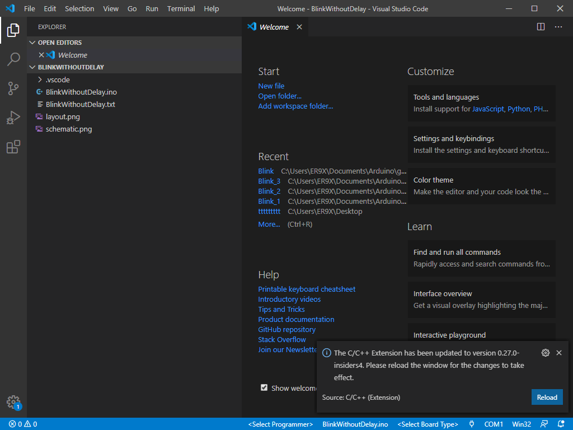
Task: Open the Run and Debug view
Action: click(x=13, y=118)
